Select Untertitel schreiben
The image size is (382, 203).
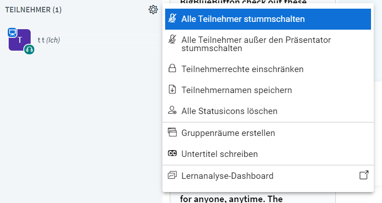268,154
